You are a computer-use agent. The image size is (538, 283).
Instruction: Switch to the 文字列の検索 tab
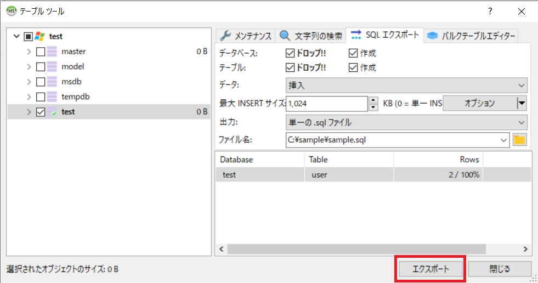coord(311,36)
